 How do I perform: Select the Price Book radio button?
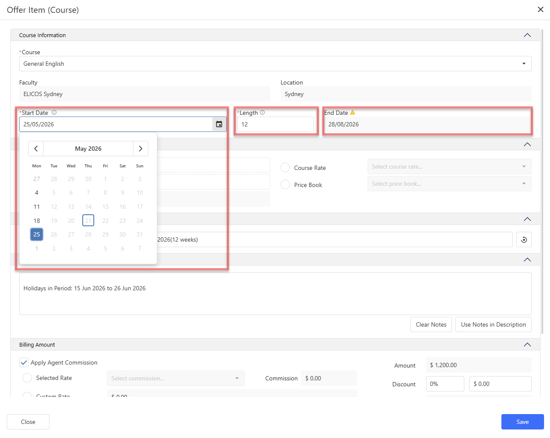(285, 185)
